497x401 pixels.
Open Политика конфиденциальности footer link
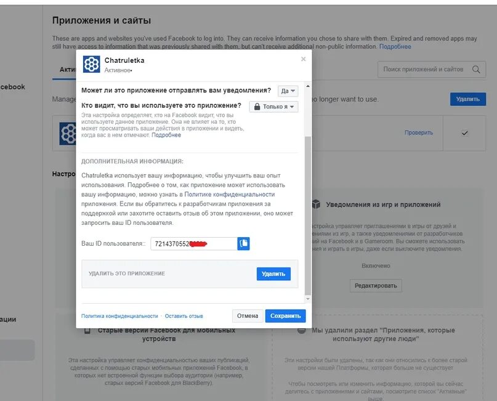pyautogui.click(x=119, y=316)
